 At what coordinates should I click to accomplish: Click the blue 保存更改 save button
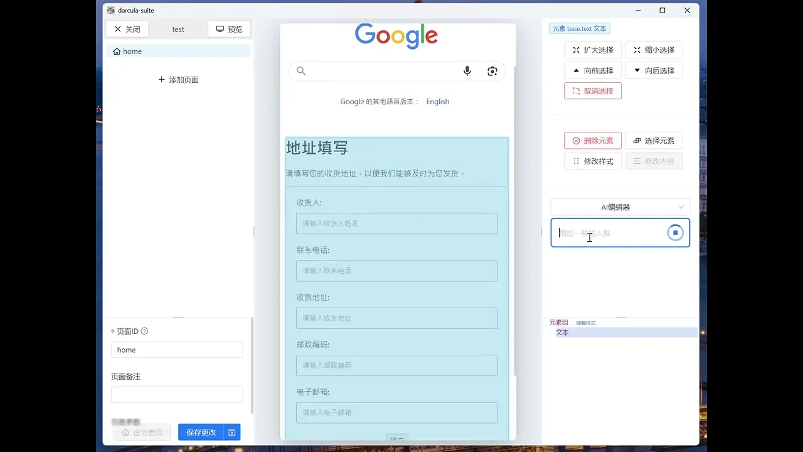201,433
